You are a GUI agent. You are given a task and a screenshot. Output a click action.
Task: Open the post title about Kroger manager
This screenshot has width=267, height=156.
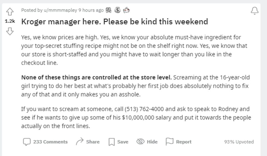coord(115,22)
